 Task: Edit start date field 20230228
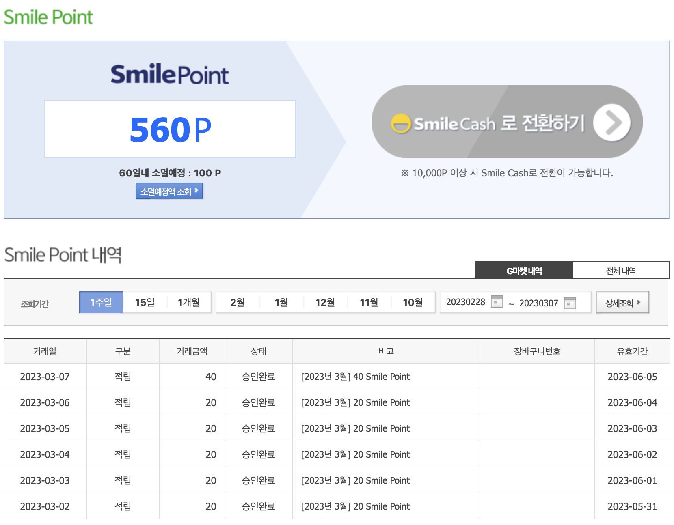[x=466, y=302]
